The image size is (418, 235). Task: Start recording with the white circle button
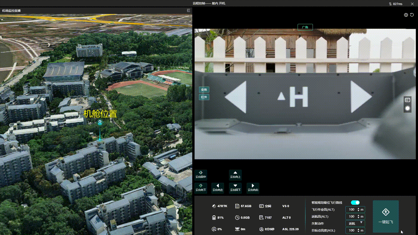(x=407, y=108)
